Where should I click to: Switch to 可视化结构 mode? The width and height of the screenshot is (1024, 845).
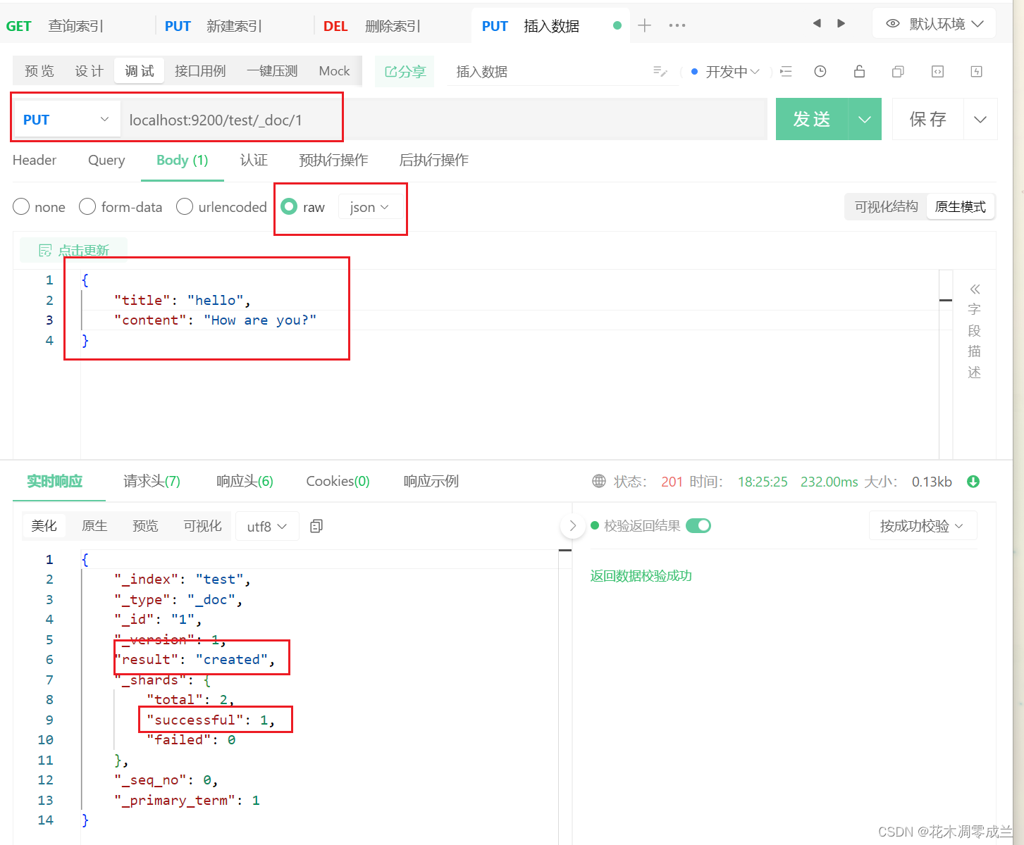886,206
